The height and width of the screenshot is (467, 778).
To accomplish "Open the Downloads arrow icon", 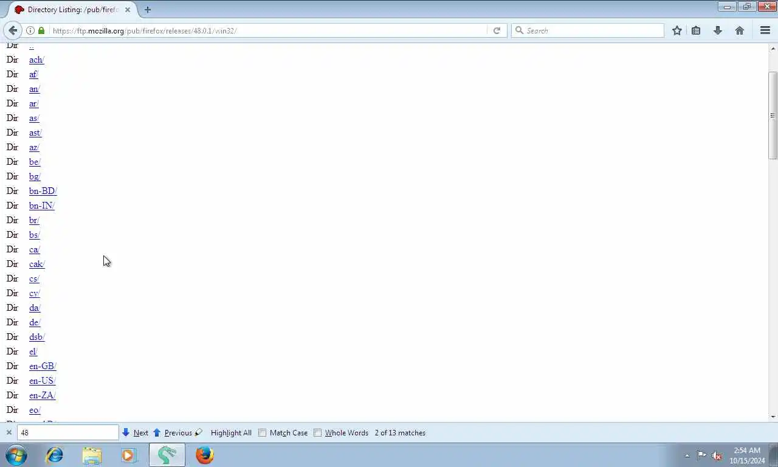I will pos(717,30).
